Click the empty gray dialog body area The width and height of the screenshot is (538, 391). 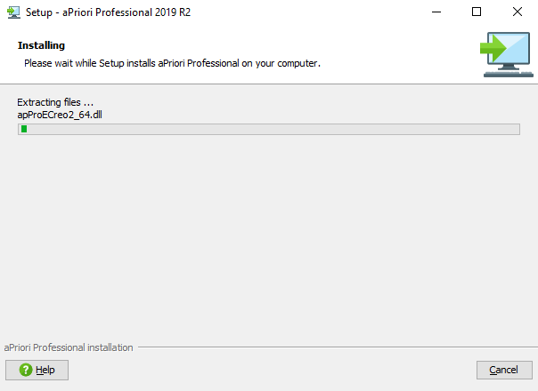point(267,240)
